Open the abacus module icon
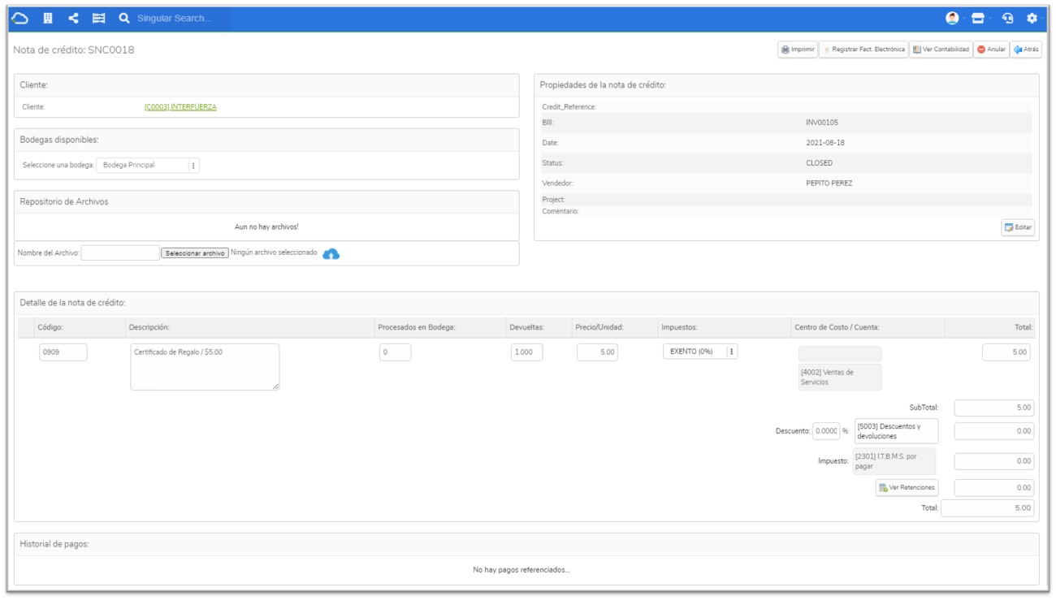The image size is (1056, 600). (98, 18)
